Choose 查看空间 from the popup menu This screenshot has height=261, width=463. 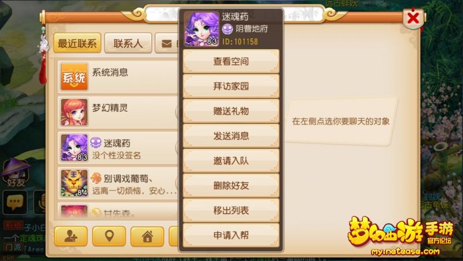click(x=231, y=61)
